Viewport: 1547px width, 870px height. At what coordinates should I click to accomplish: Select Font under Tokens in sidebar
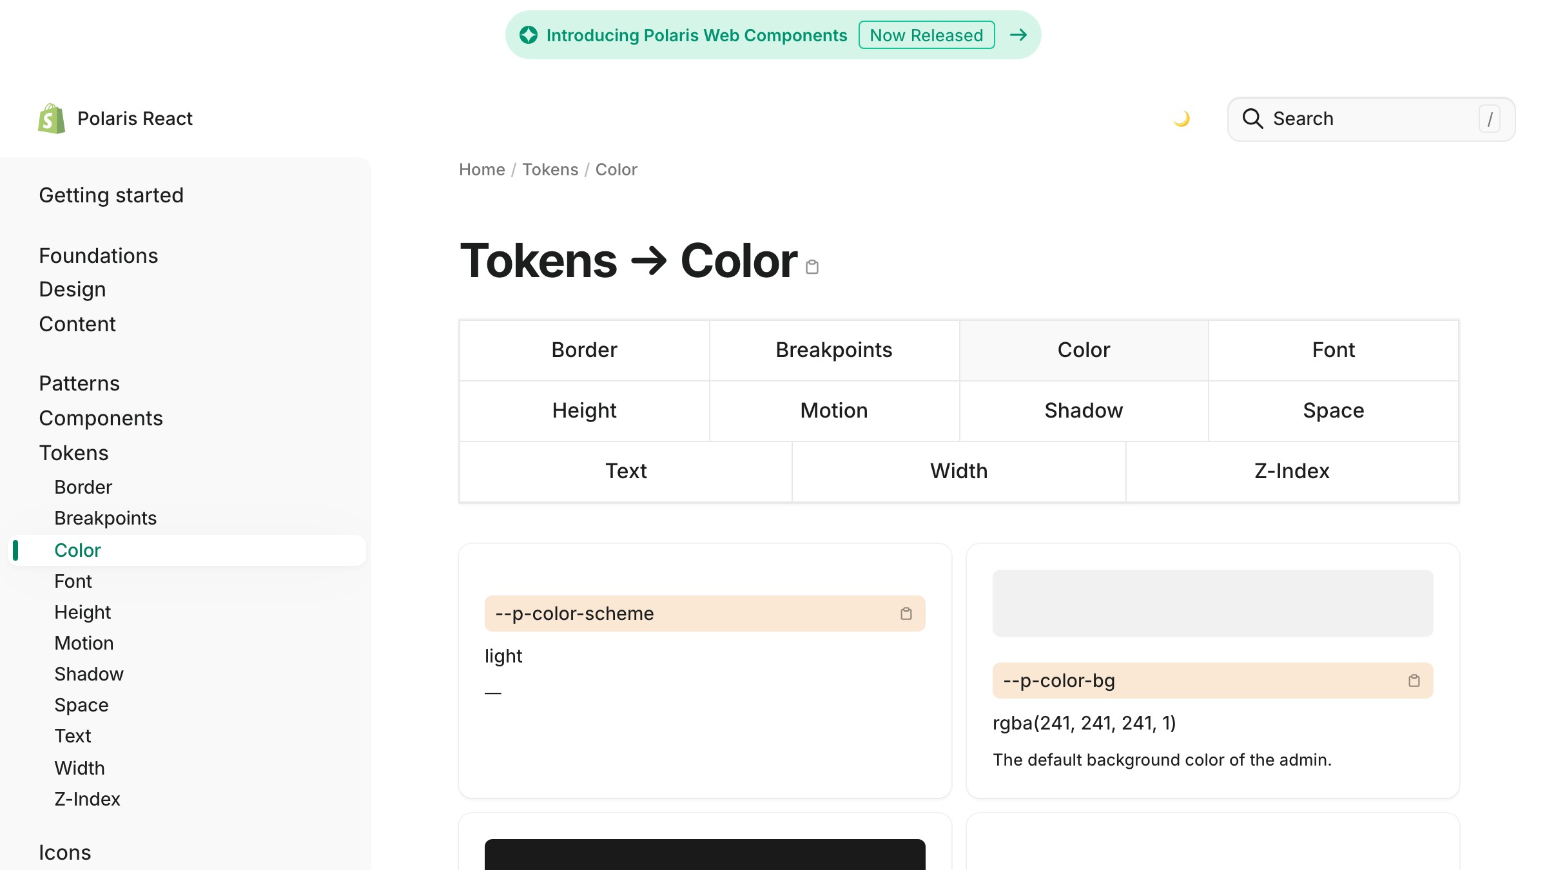[73, 581]
